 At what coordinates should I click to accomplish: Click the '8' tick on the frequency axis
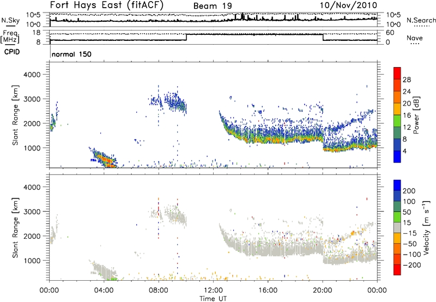click(38, 43)
